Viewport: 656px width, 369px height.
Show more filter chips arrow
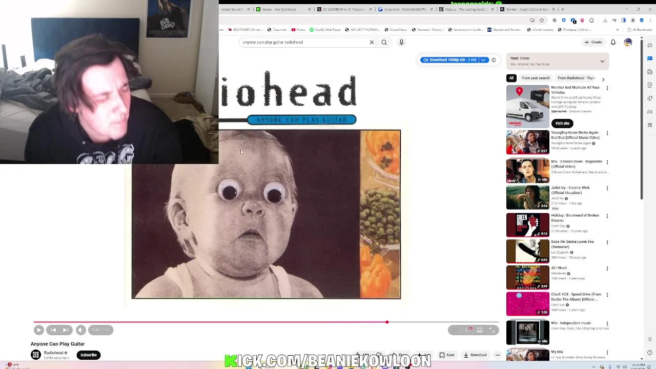point(603,79)
